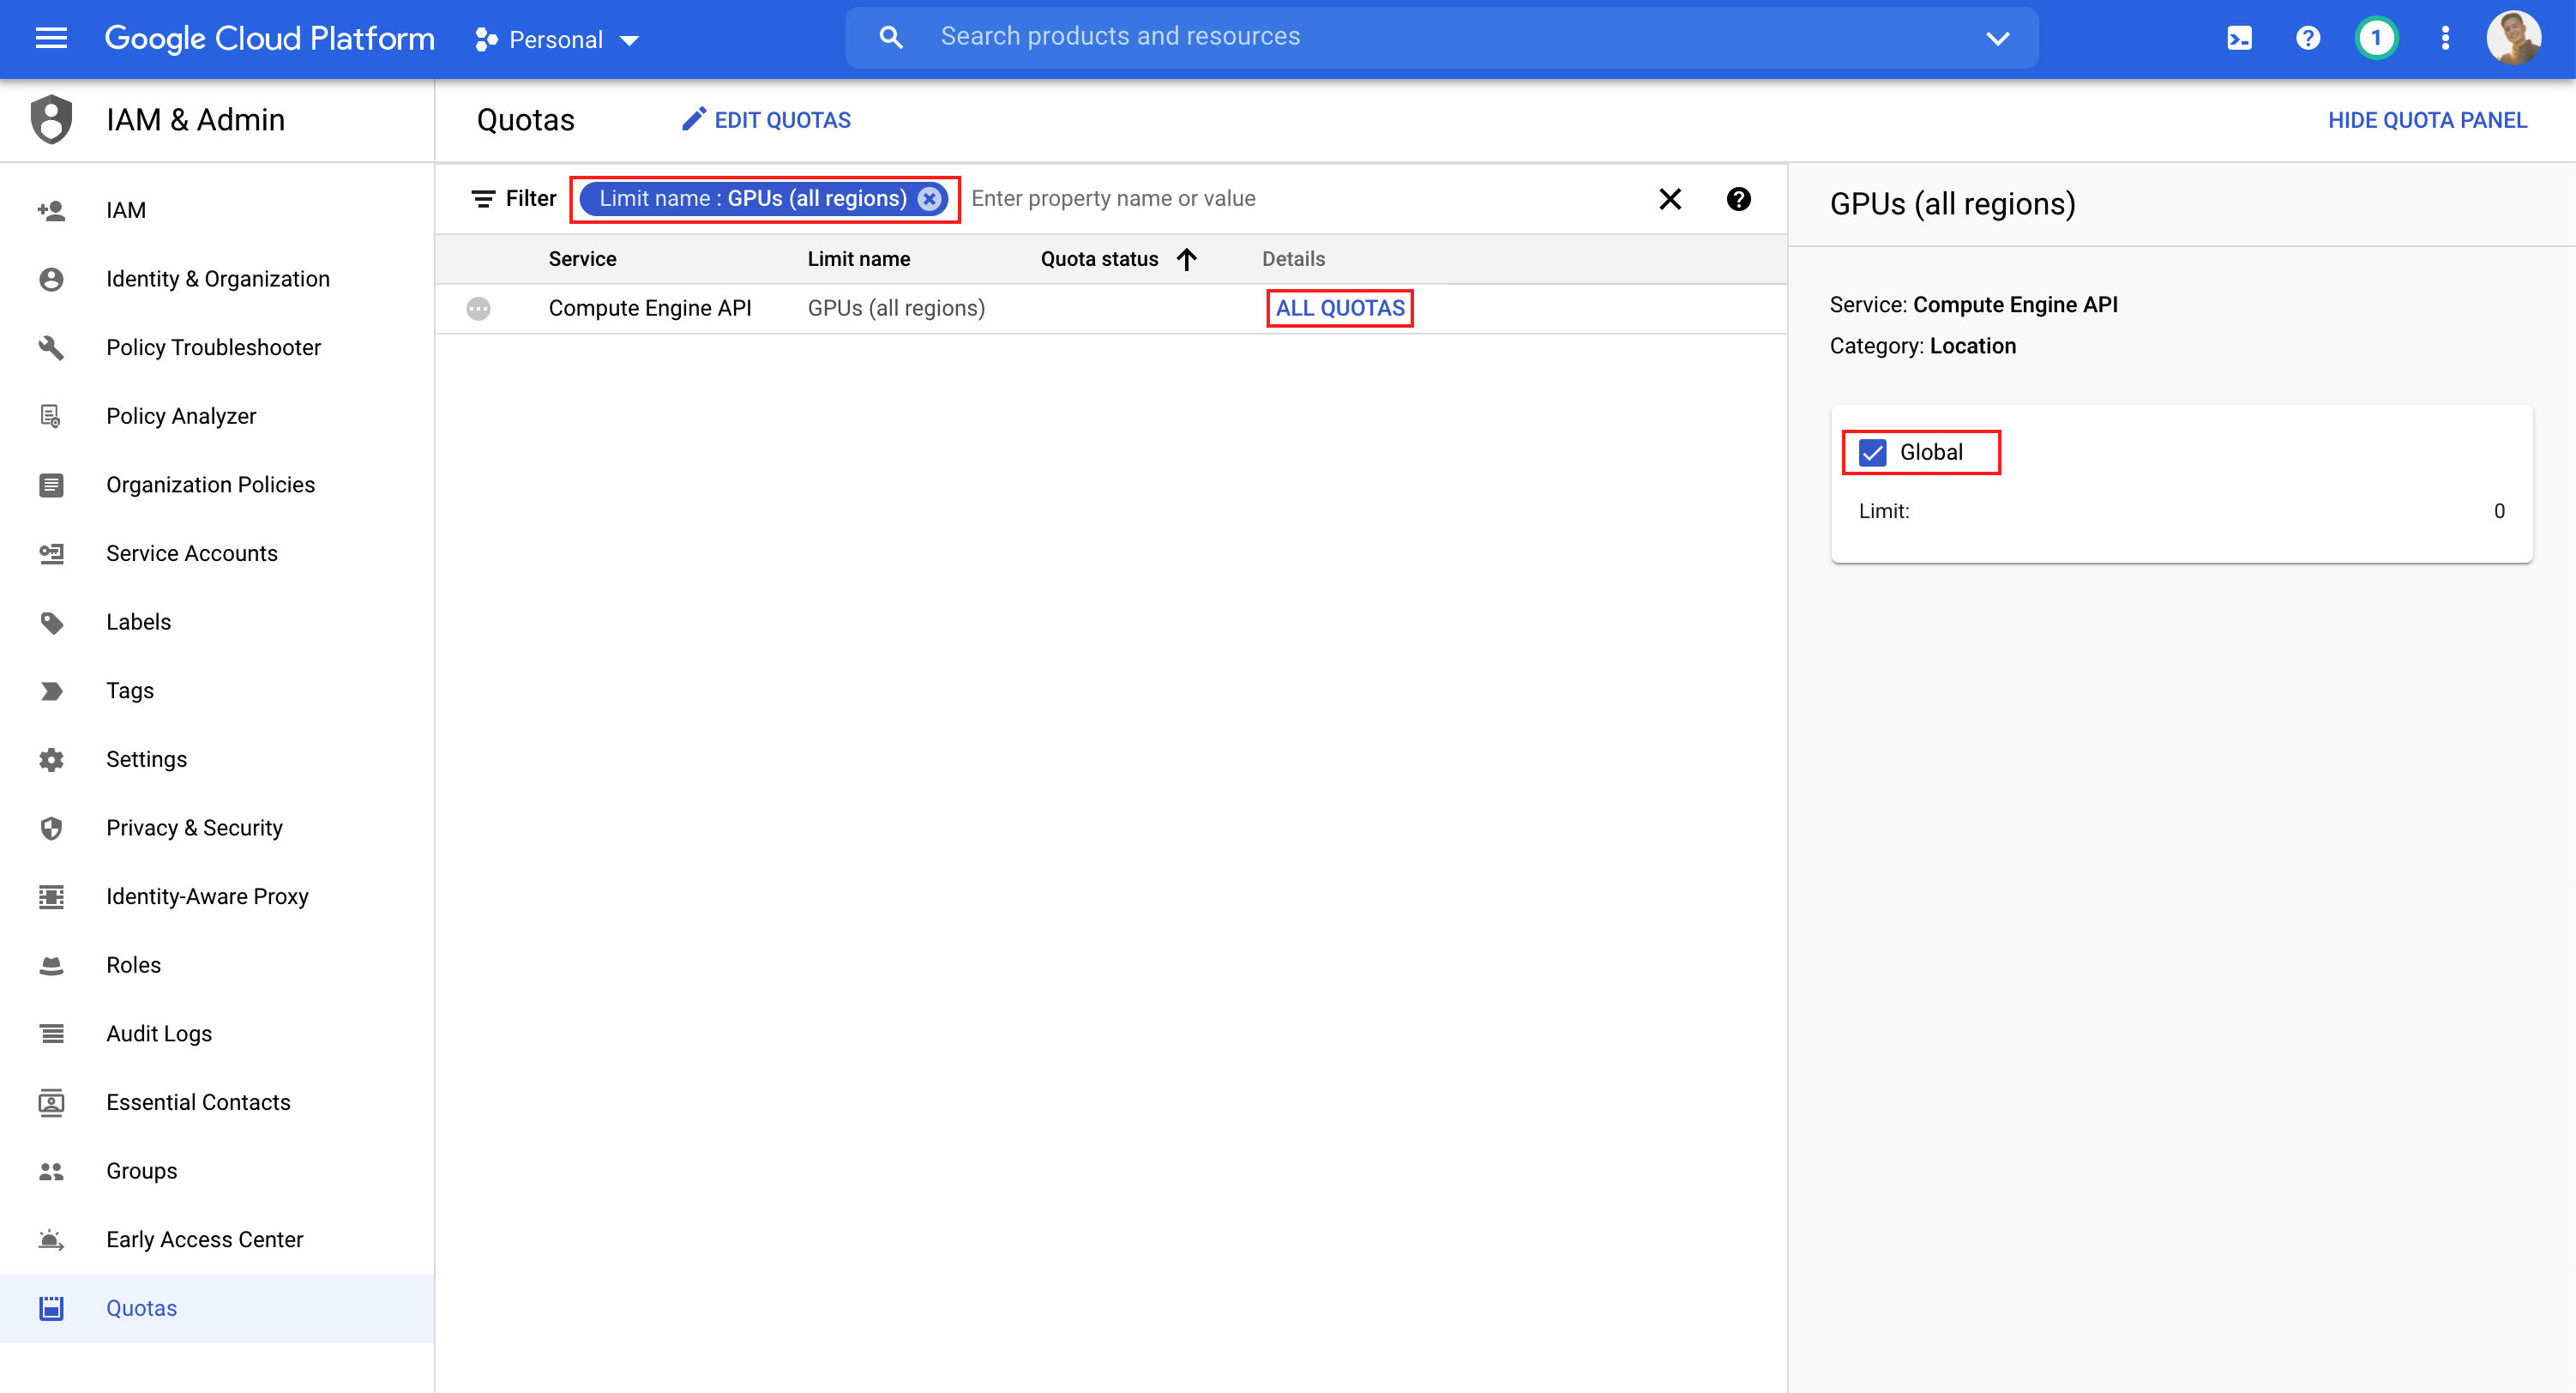Open the hamburger navigation menu
This screenshot has width=2576, height=1393.
51,38
